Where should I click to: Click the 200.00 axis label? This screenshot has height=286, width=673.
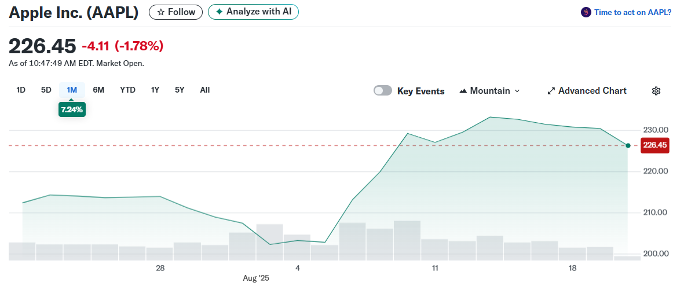tap(656, 254)
